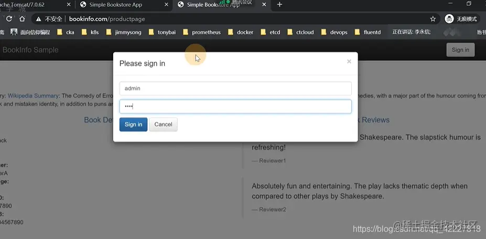Open the docker bookmark folder

241,32
